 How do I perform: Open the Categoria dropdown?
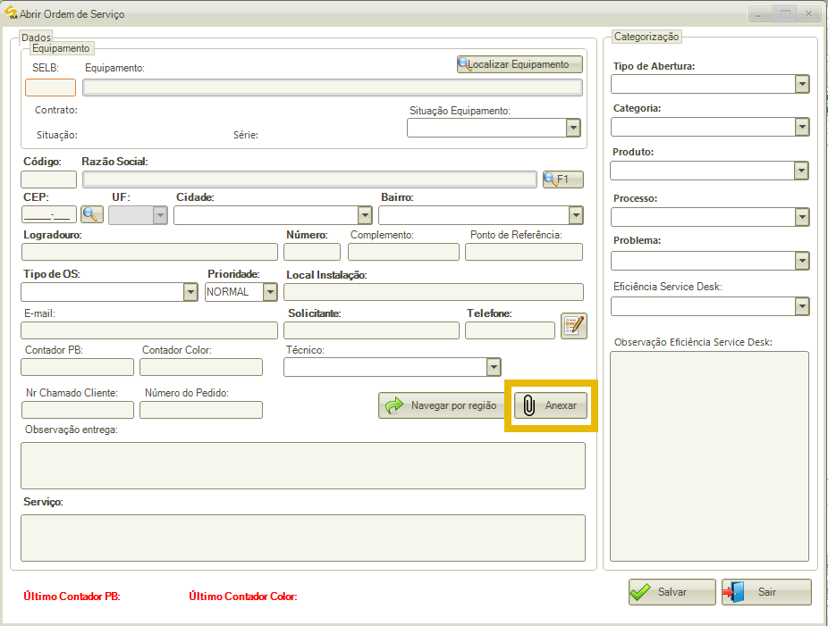pos(801,127)
